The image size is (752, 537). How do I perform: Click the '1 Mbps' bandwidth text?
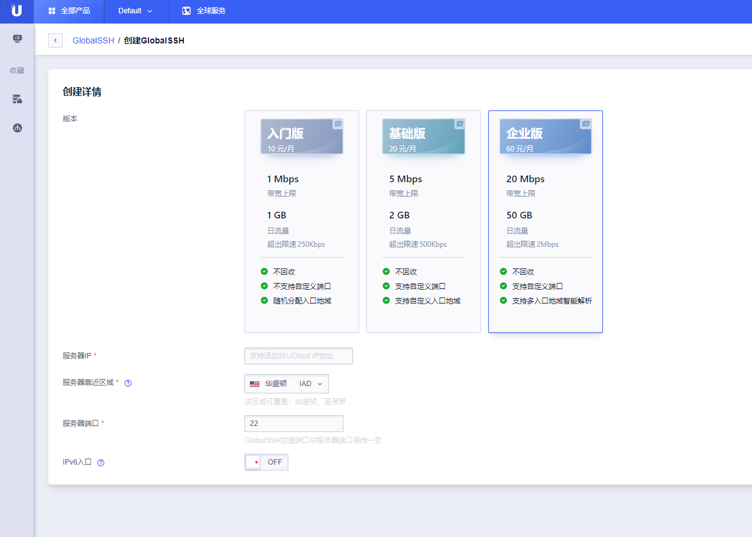point(283,179)
